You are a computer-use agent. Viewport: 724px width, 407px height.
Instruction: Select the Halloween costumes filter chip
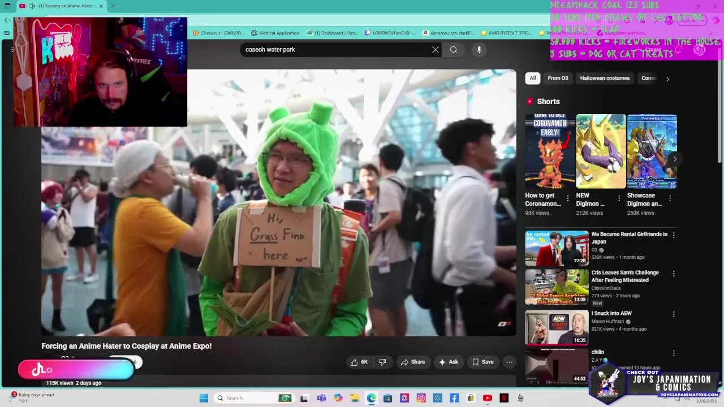(605, 78)
